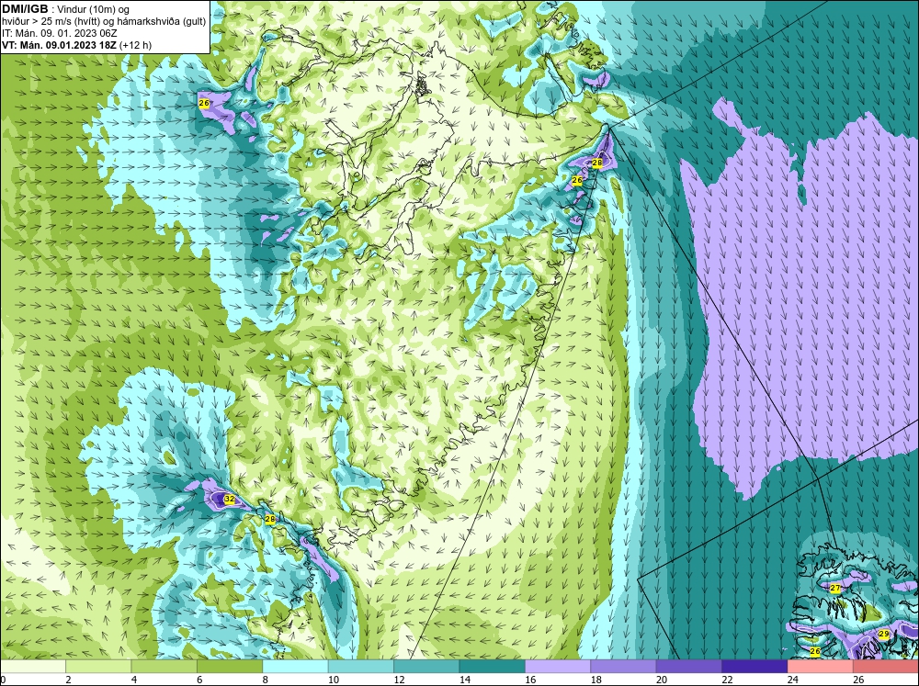Viewport: 919px width, 686px height.
Task: Select the 22–24 m/s dark indigo swatch
Action: pyautogui.click(x=754, y=666)
